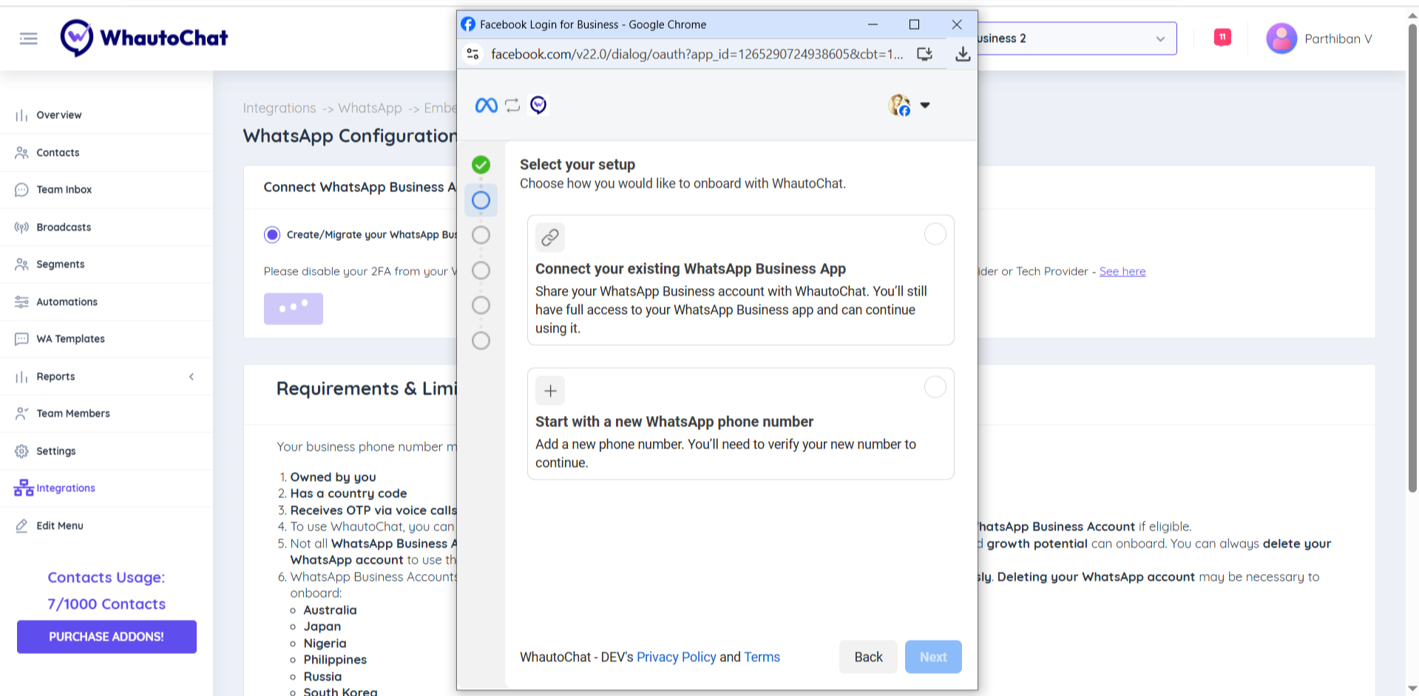The height and width of the screenshot is (696, 1419).
Task: Click the completed green step indicator
Action: click(x=481, y=165)
